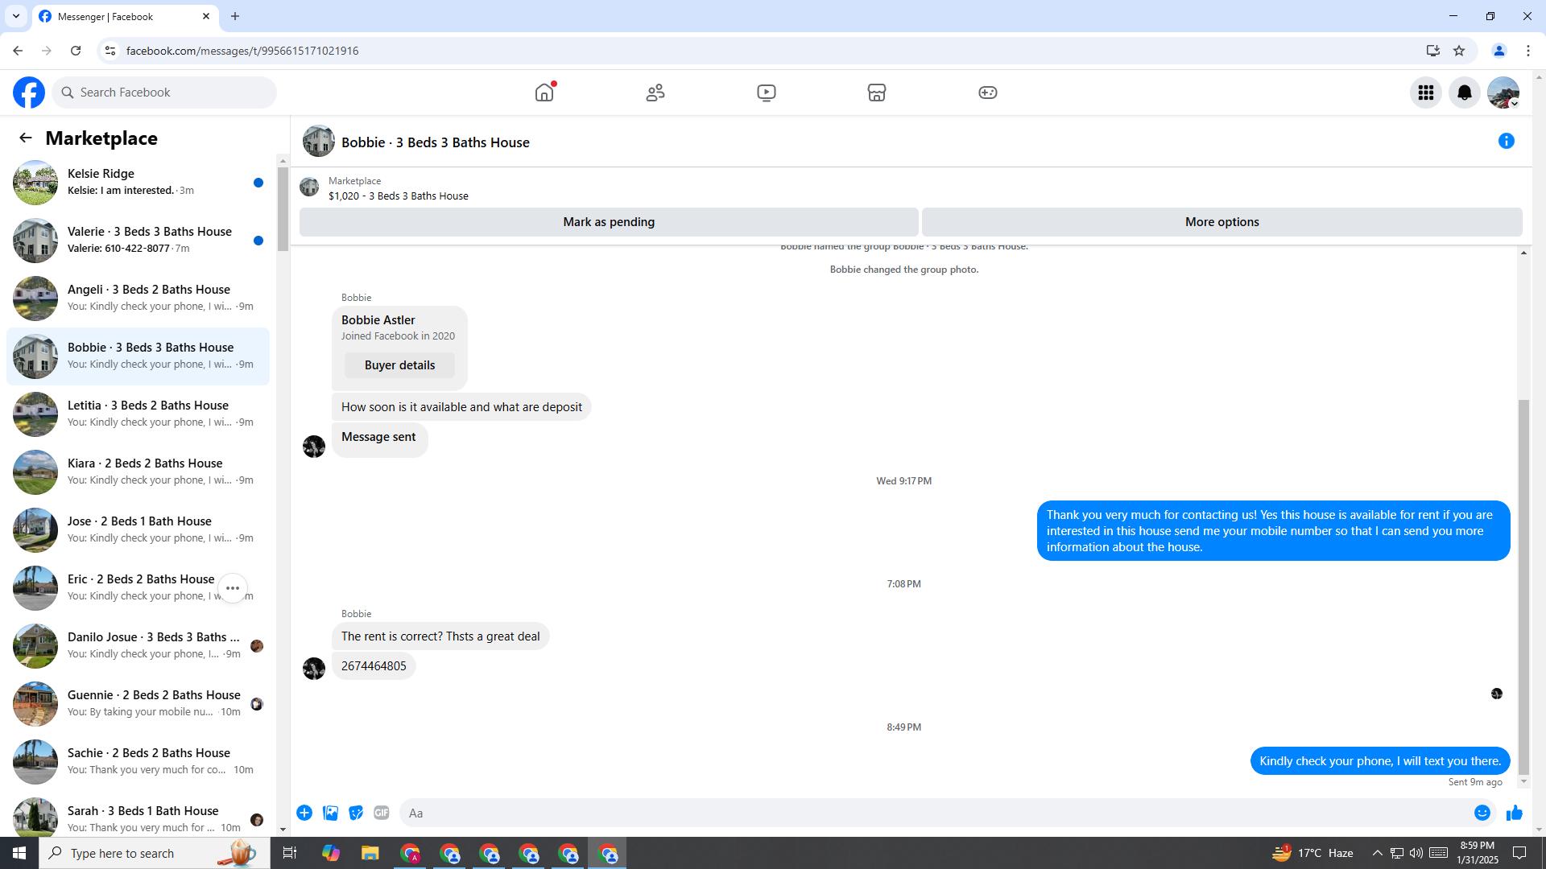Open conversation information panel
Screen dimensions: 1546x869
[x=1507, y=141]
